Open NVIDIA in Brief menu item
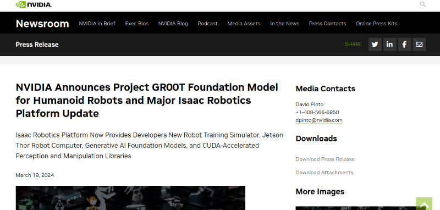Viewport: 440px width, 210px height. coord(97,24)
